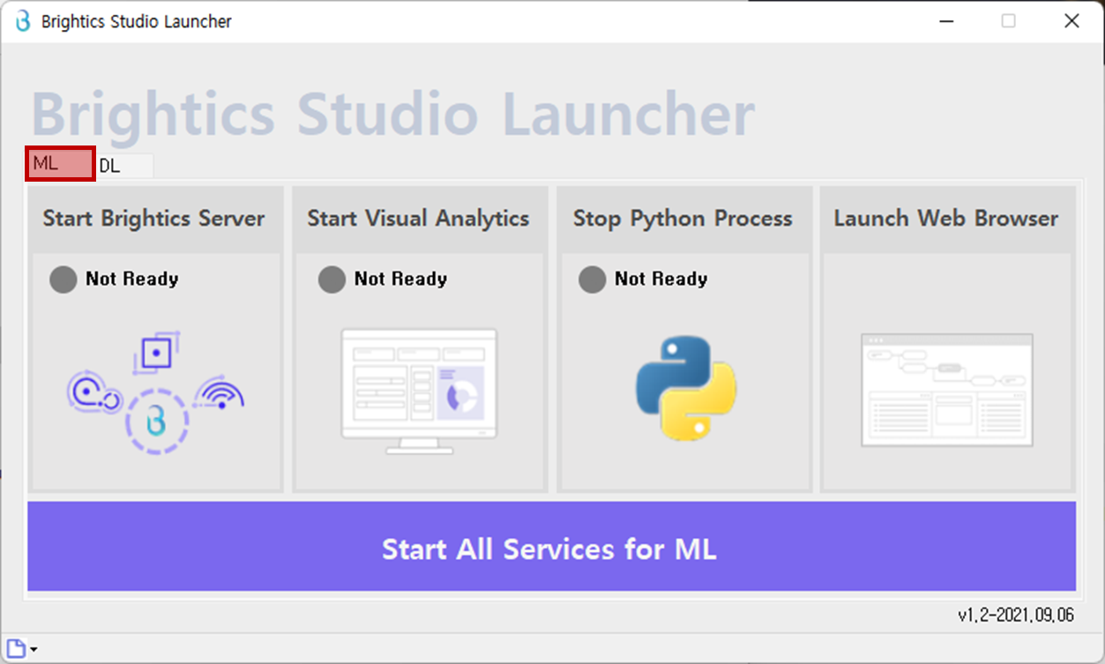
Task: Minimize the Brightics Studio Launcher window
Action: point(945,21)
